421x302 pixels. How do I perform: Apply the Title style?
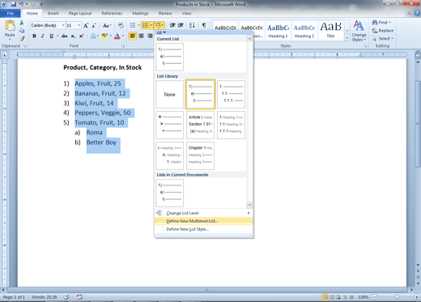[330, 31]
